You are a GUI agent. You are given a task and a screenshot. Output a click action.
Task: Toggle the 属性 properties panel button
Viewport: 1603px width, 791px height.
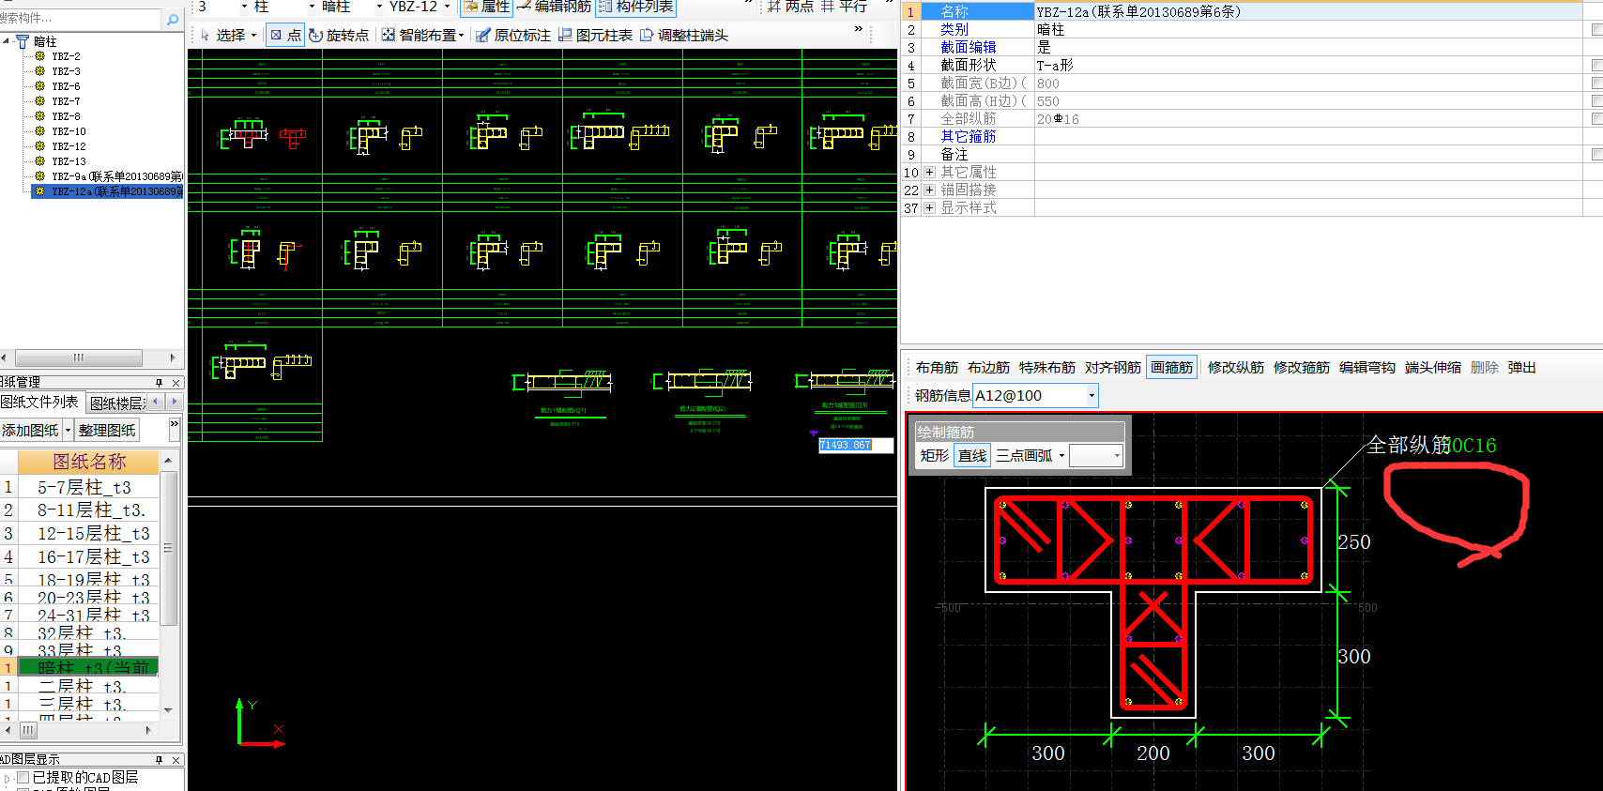pos(485,7)
